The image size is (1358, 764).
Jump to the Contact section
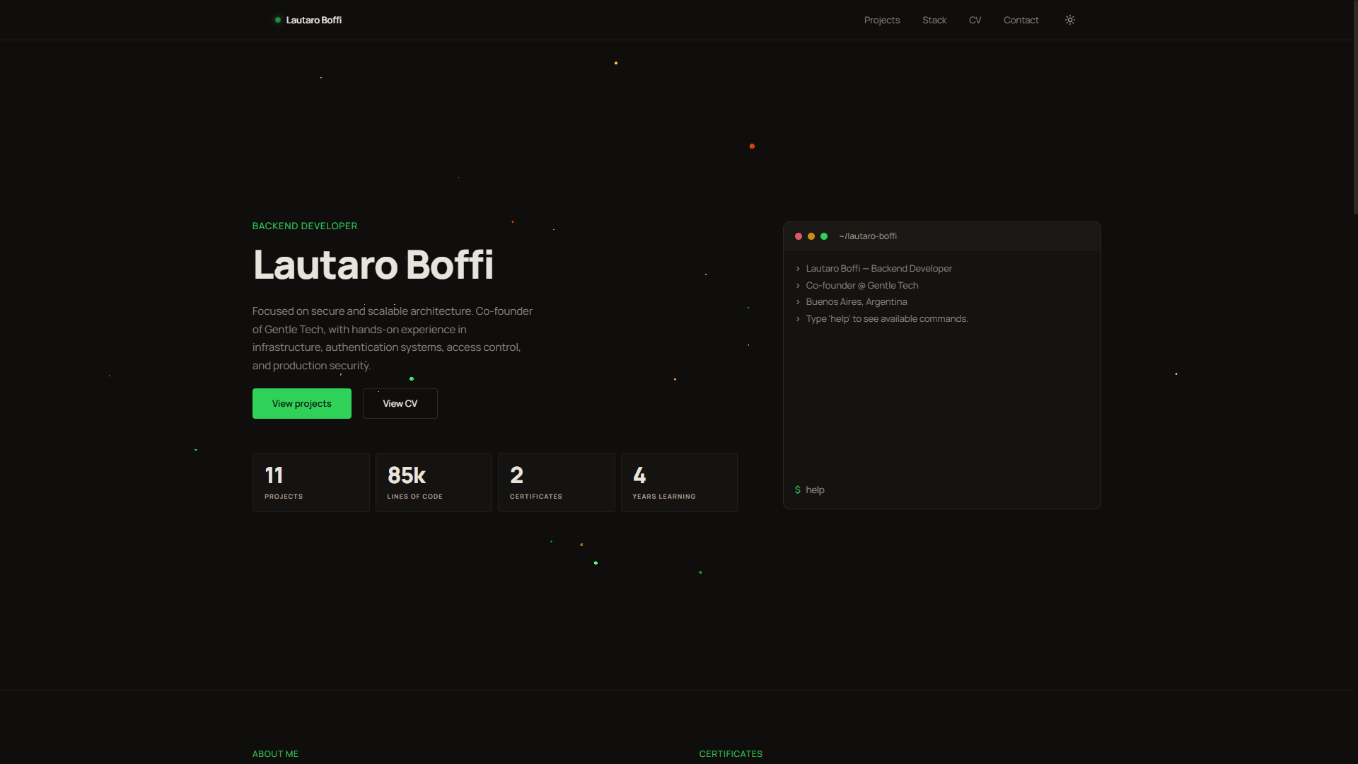click(x=1021, y=20)
